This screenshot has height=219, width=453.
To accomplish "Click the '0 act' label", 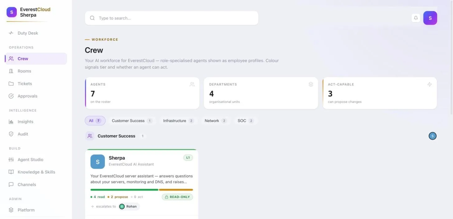I will pyautogui.click(x=137, y=197).
